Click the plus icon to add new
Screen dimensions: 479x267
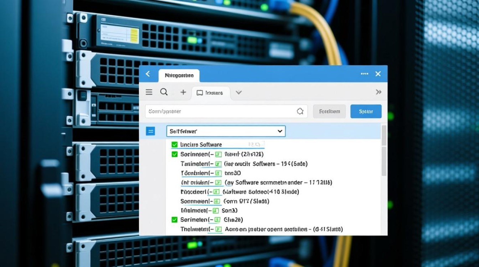[x=183, y=93]
